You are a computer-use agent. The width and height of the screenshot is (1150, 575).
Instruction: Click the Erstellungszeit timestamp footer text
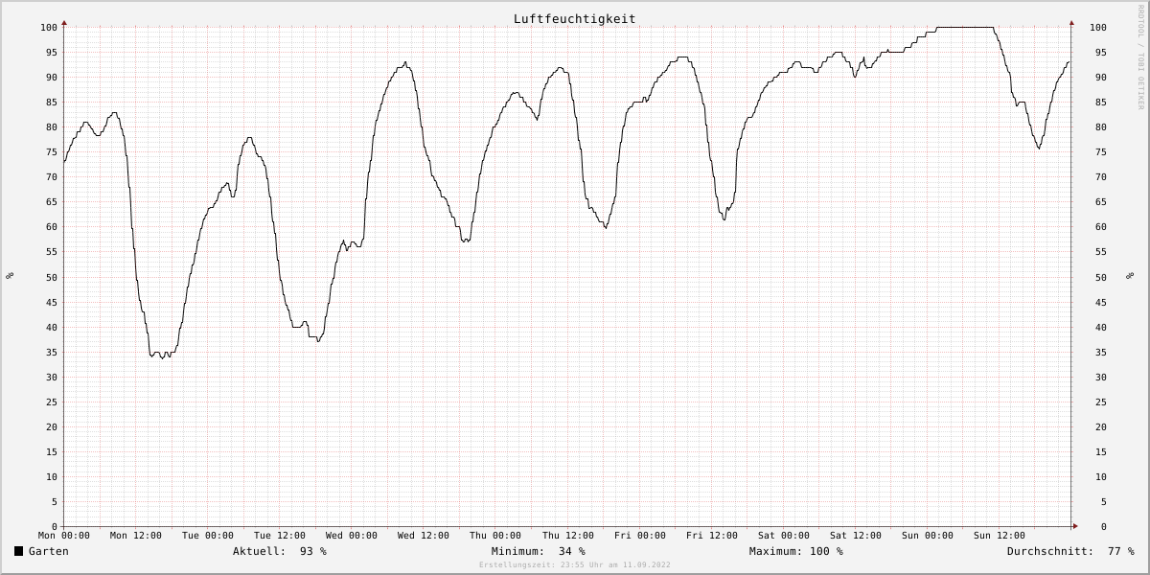click(x=575, y=564)
